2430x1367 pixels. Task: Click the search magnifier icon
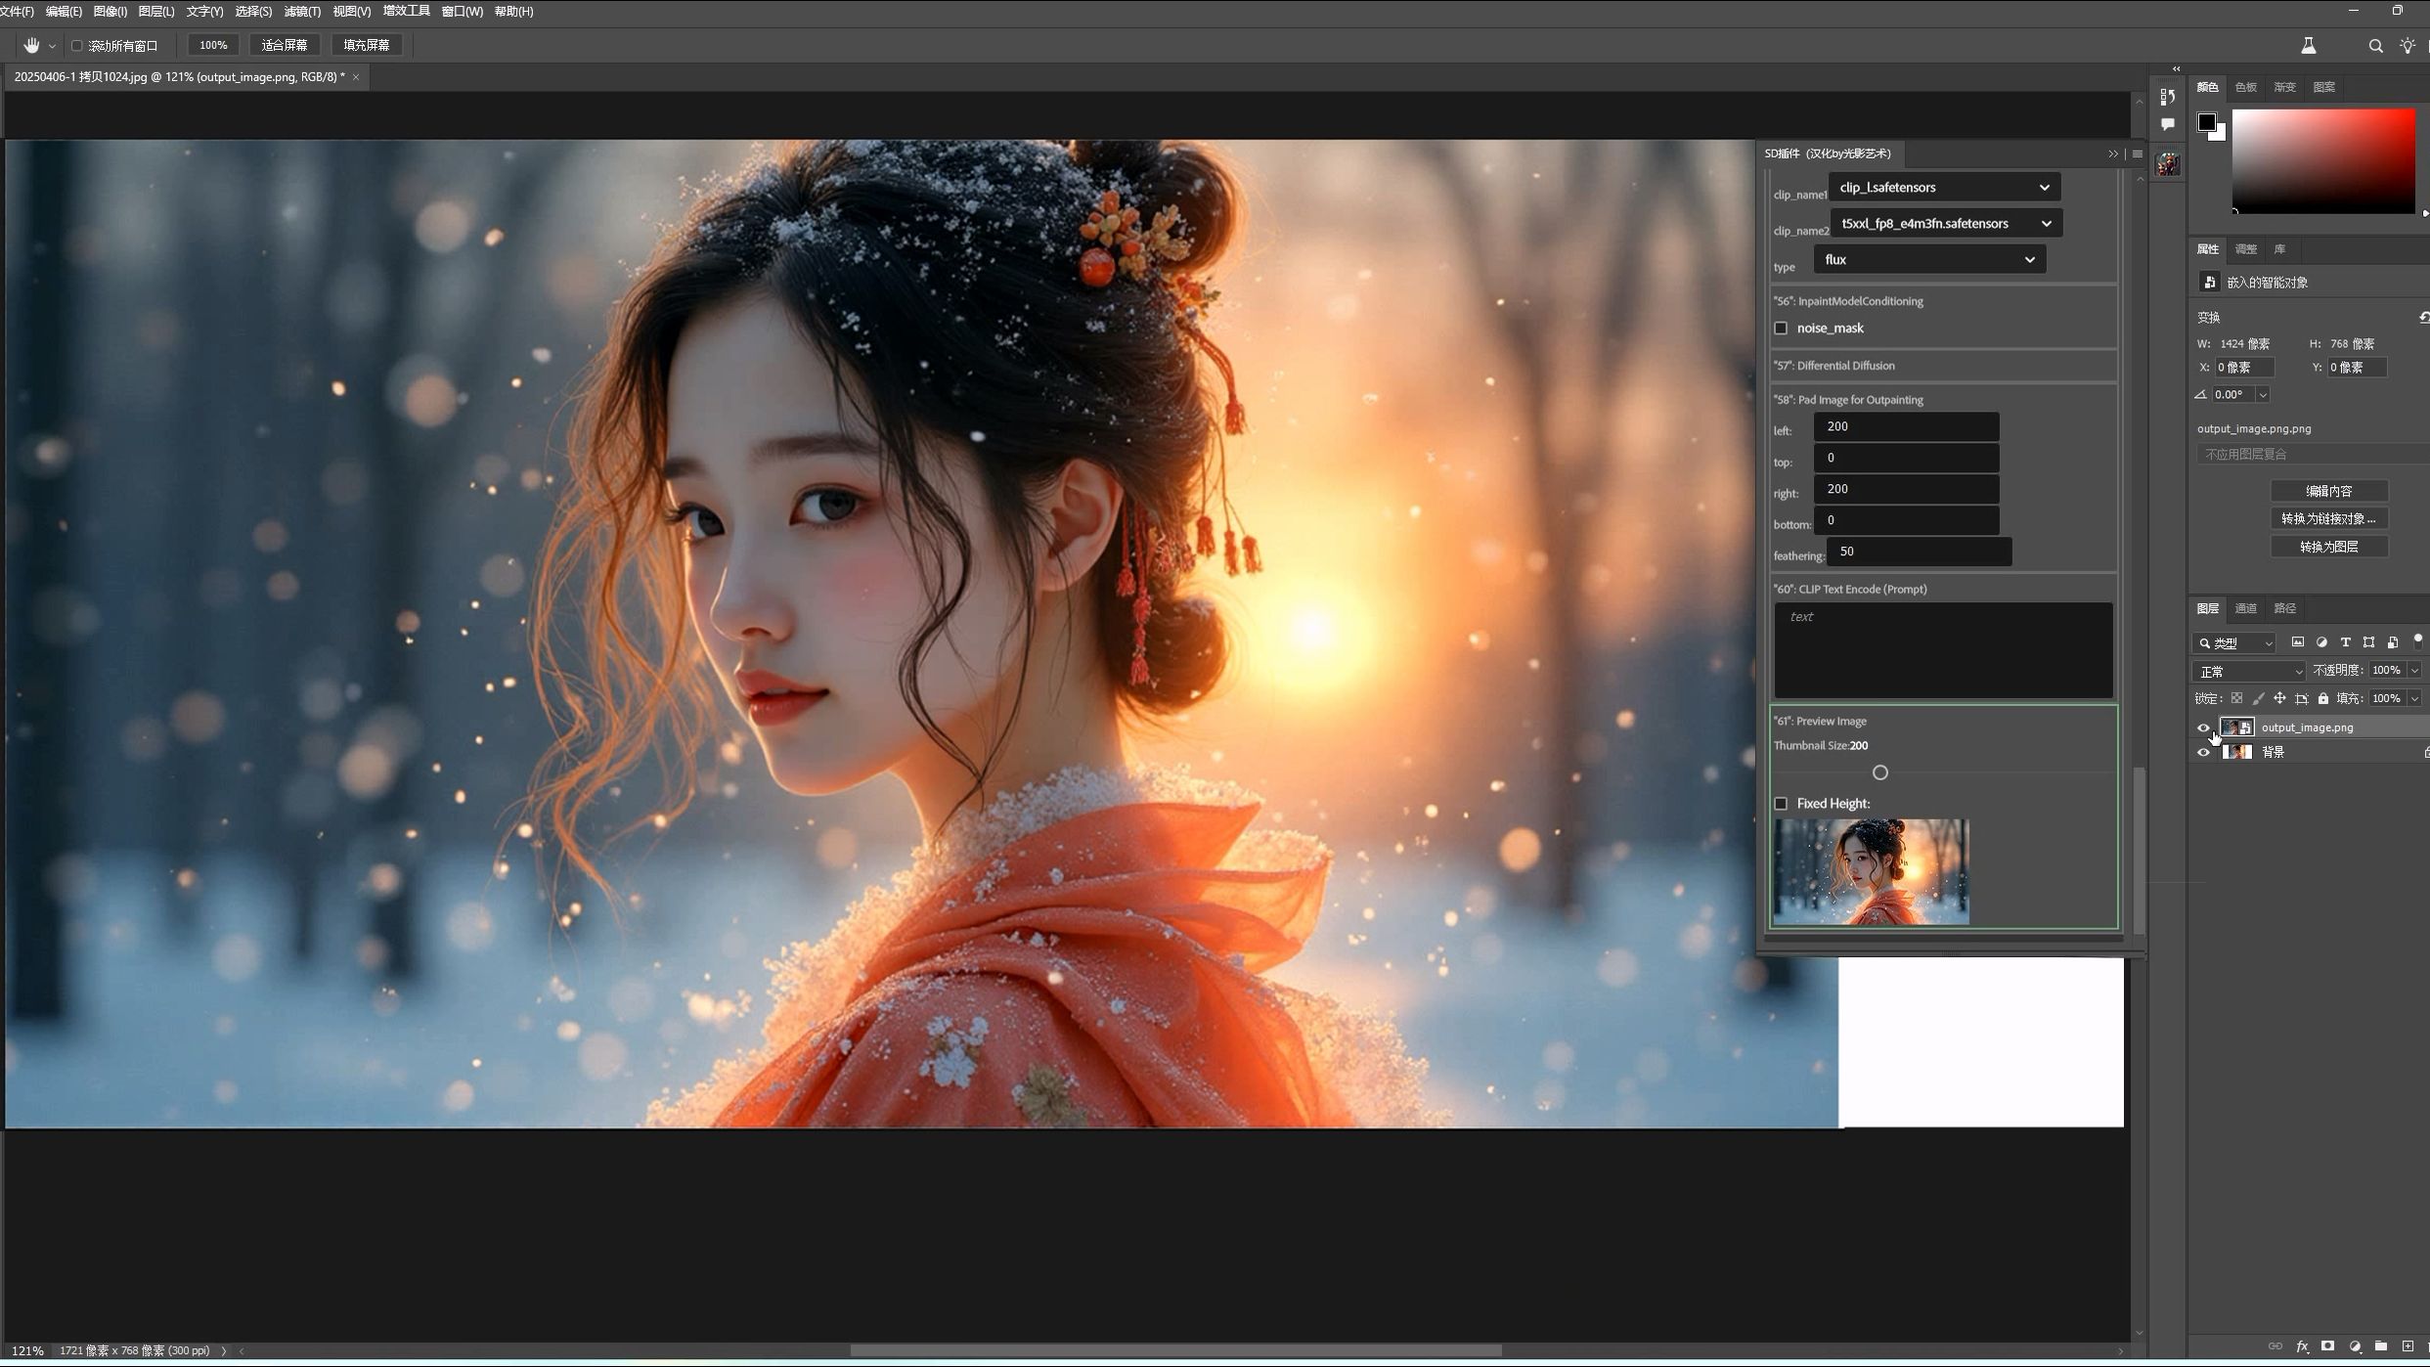(x=2375, y=46)
